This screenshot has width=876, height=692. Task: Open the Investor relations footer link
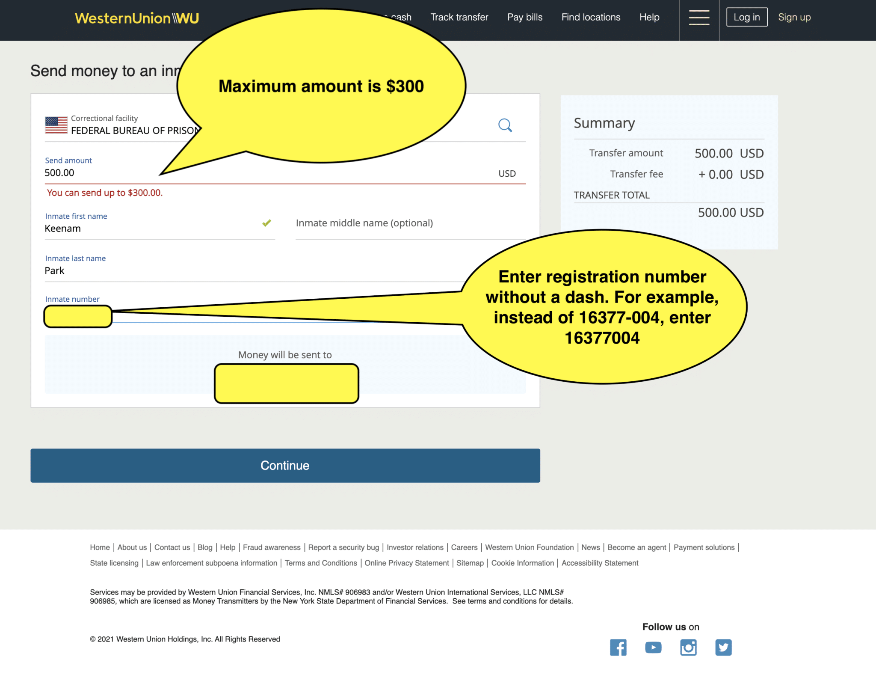[x=415, y=547]
